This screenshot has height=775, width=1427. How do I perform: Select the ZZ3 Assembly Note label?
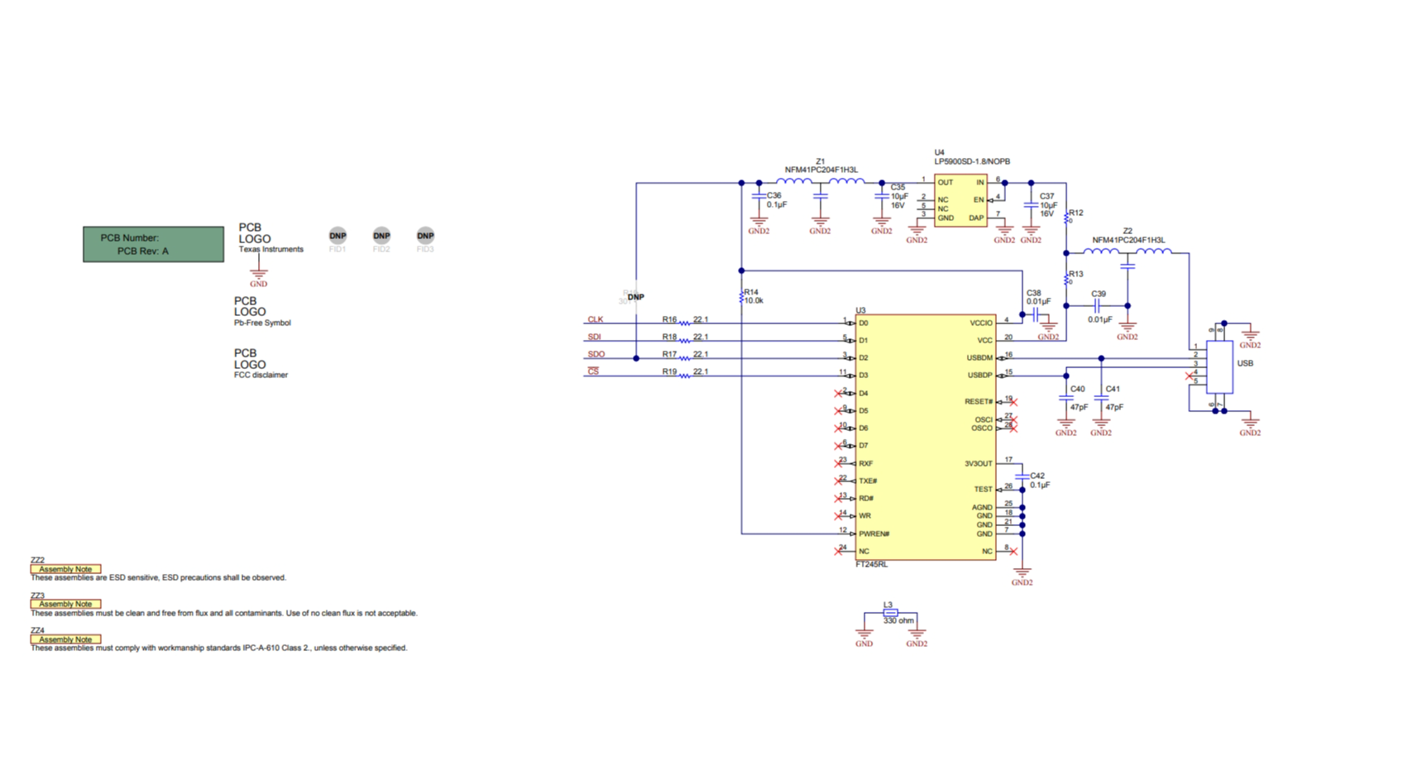(65, 604)
